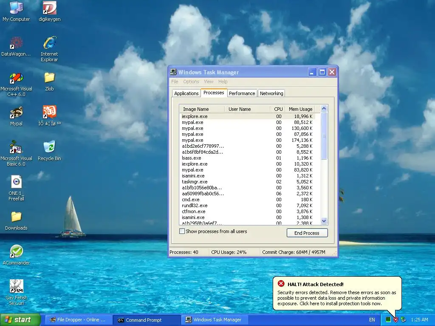
Task: Click the process list scroll down arrow
Action: (324, 221)
